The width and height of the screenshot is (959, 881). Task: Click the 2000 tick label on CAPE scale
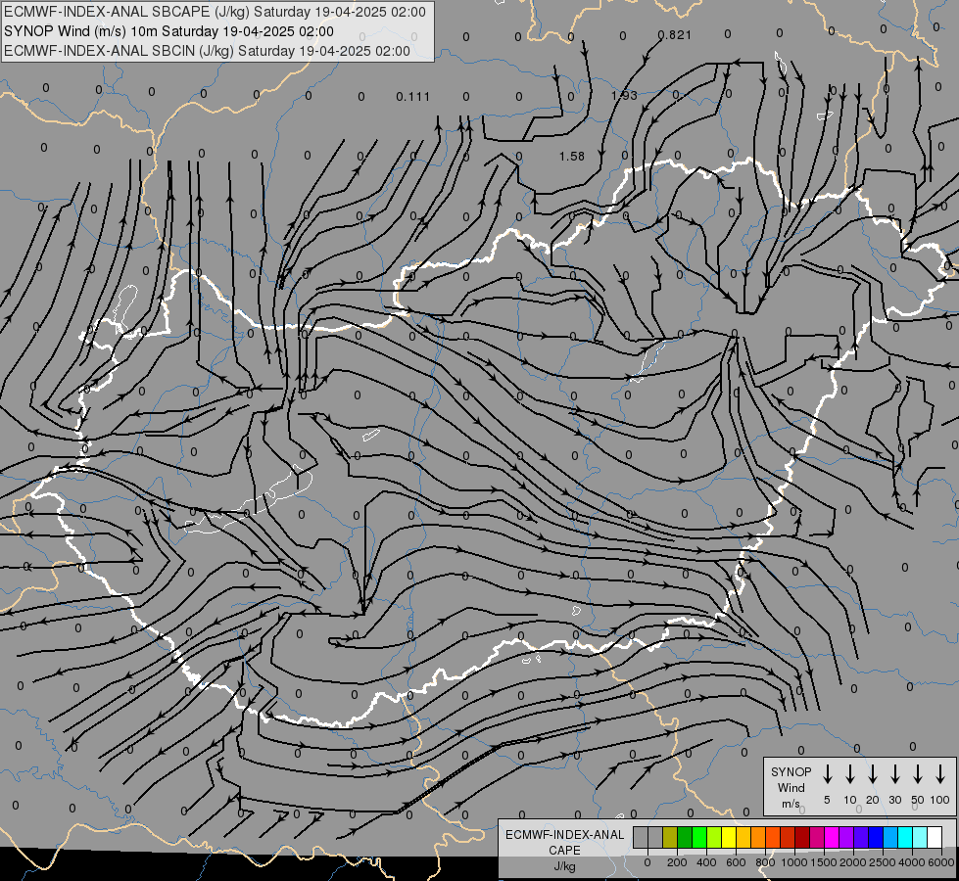853,862
